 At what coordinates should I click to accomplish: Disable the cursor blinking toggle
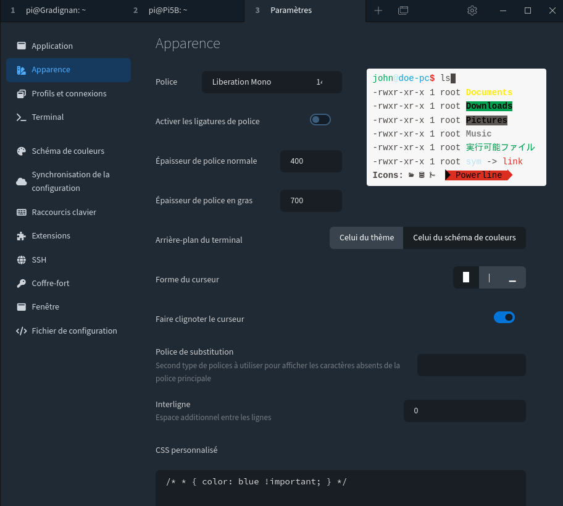coord(504,318)
